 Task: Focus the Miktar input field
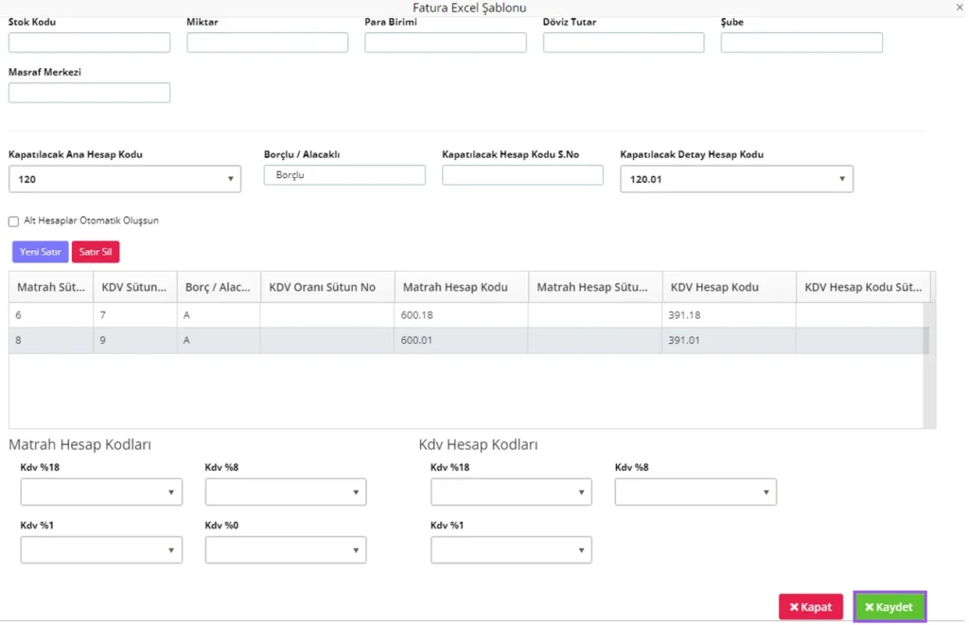267,42
